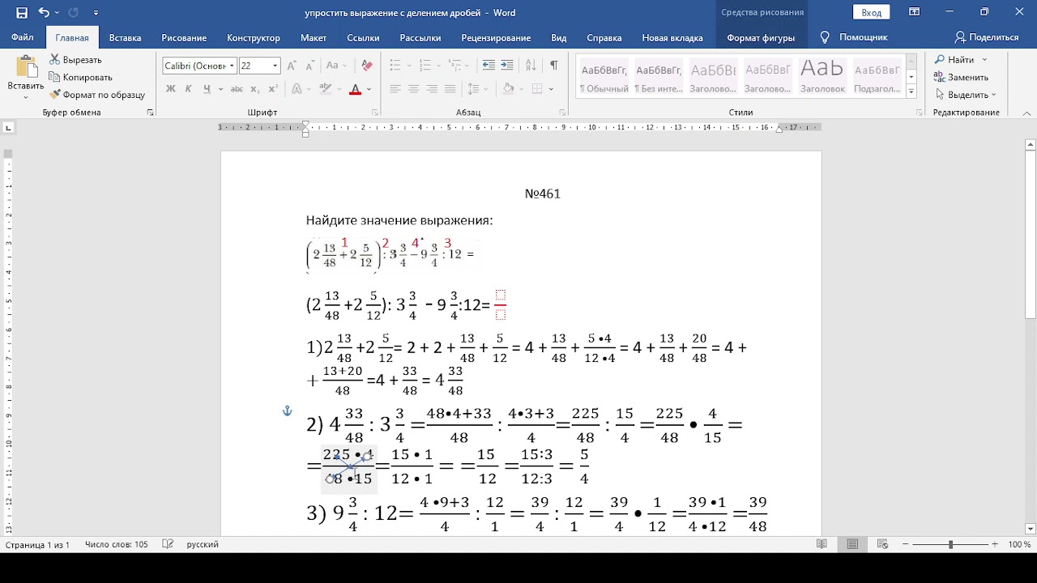Switch to the Макет tab

(x=314, y=37)
